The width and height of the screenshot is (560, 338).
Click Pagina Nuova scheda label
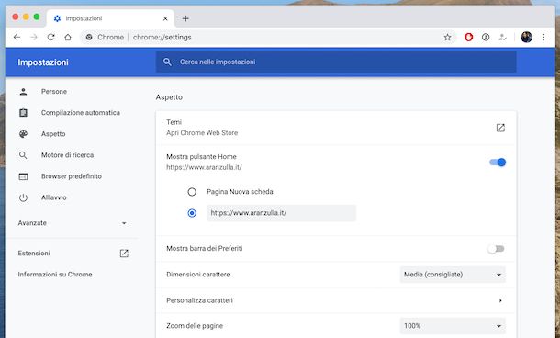(x=240, y=192)
